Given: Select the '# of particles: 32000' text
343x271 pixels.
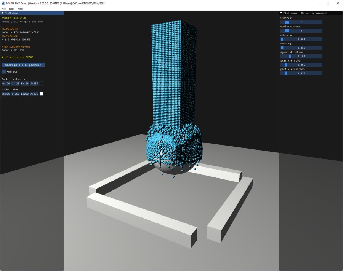Looking at the screenshot, I should tap(18, 57).
